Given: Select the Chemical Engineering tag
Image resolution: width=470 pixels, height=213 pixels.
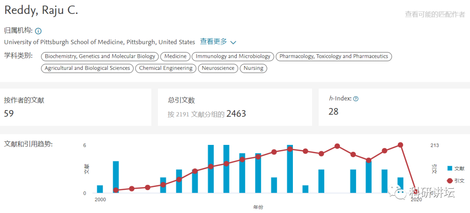Looking at the screenshot, I should (166, 68).
